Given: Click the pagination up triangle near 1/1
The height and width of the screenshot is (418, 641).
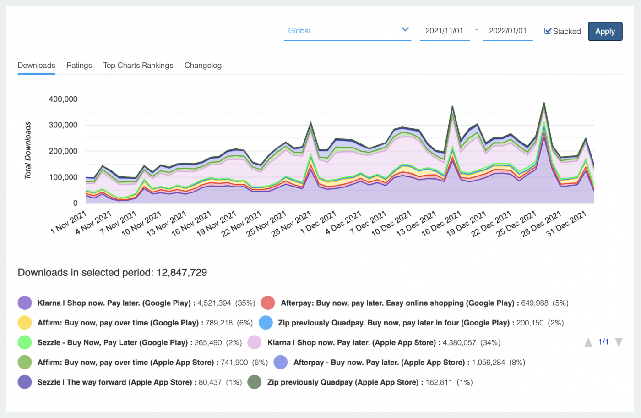Looking at the screenshot, I should pyautogui.click(x=588, y=342).
